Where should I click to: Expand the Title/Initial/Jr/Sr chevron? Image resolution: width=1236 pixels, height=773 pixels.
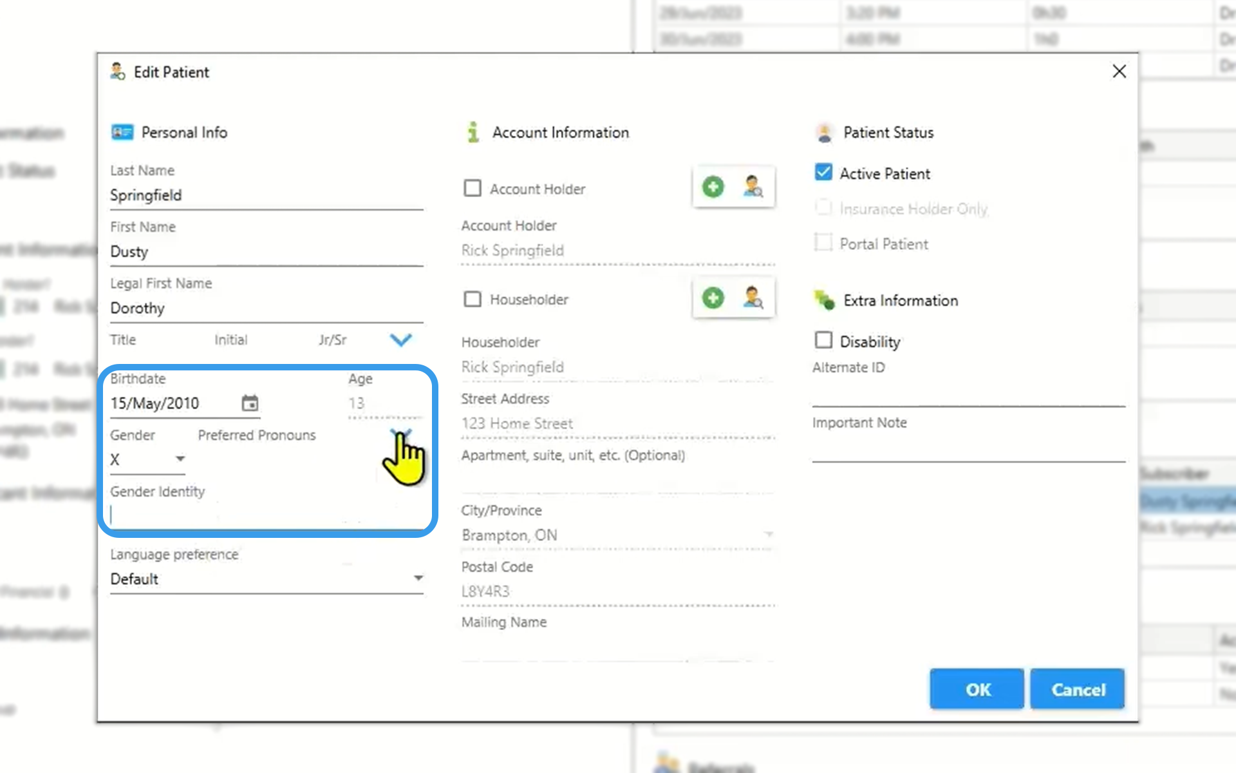400,339
